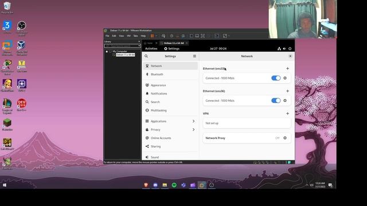Select Search in Settings sidebar

click(170, 102)
